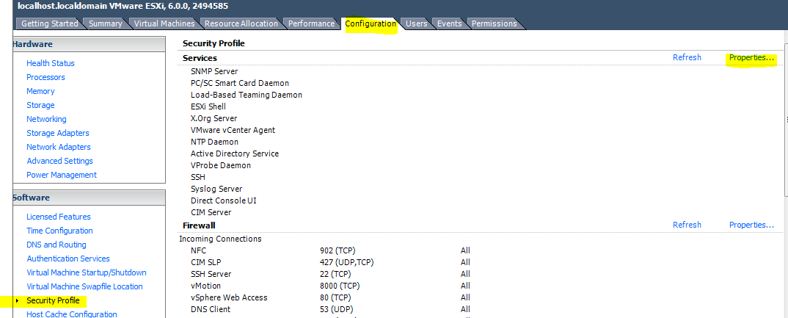This screenshot has width=788, height=318.
Task: Select the CIM Server service
Action: (211, 212)
